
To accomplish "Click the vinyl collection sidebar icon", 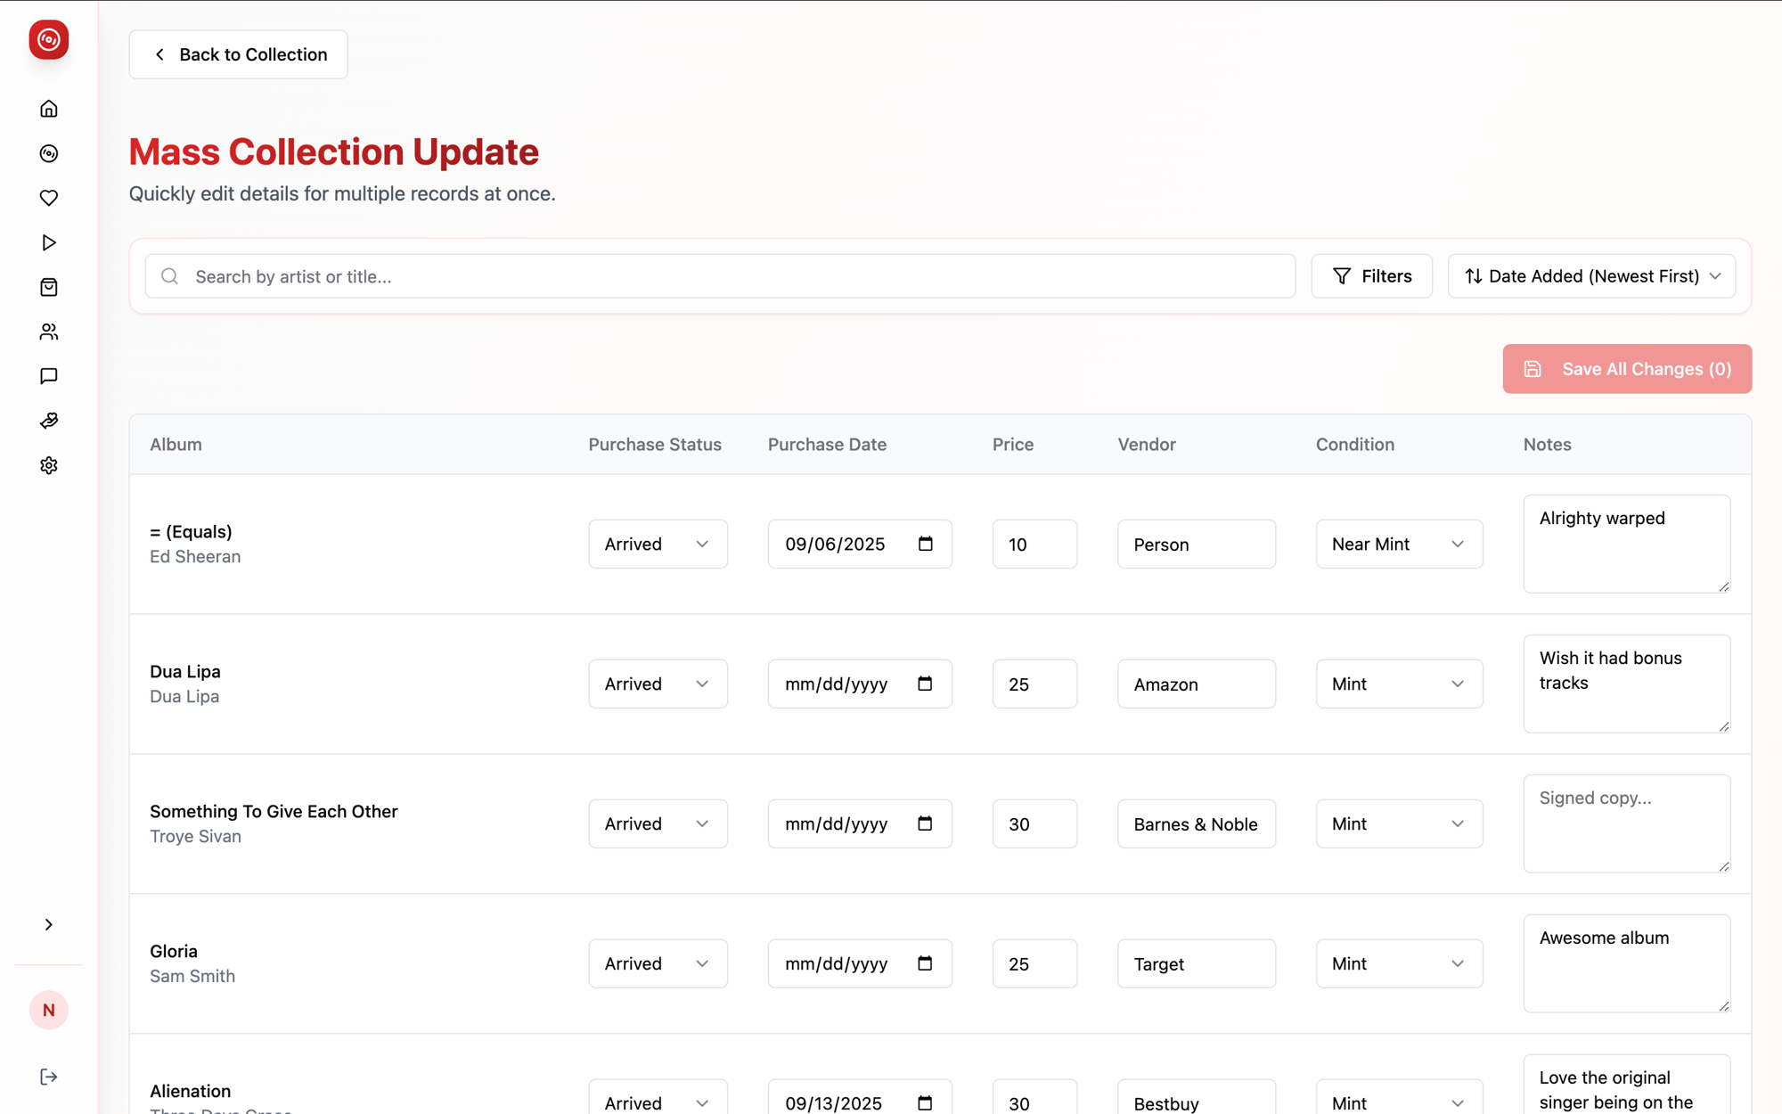I will tap(49, 153).
